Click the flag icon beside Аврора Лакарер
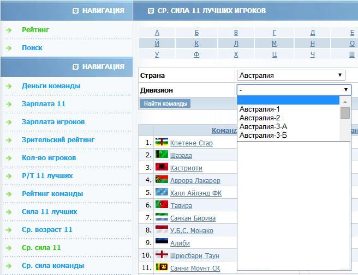Image resolution: width=358 pixels, height=275 pixels. [x=162, y=180]
